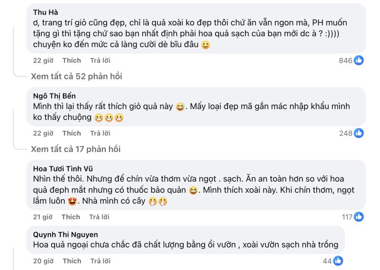Hit Trả lời on Quynh Thi Nguyen's comment
The width and height of the screenshot is (380, 270).
click(100, 261)
